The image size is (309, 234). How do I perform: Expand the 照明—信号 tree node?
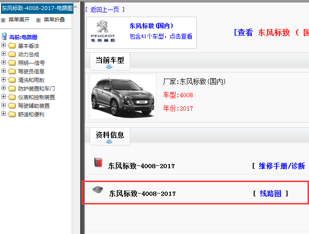(3, 62)
